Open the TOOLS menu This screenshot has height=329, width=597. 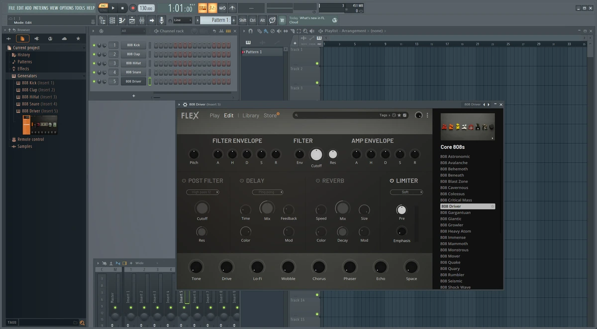click(x=80, y=8)
